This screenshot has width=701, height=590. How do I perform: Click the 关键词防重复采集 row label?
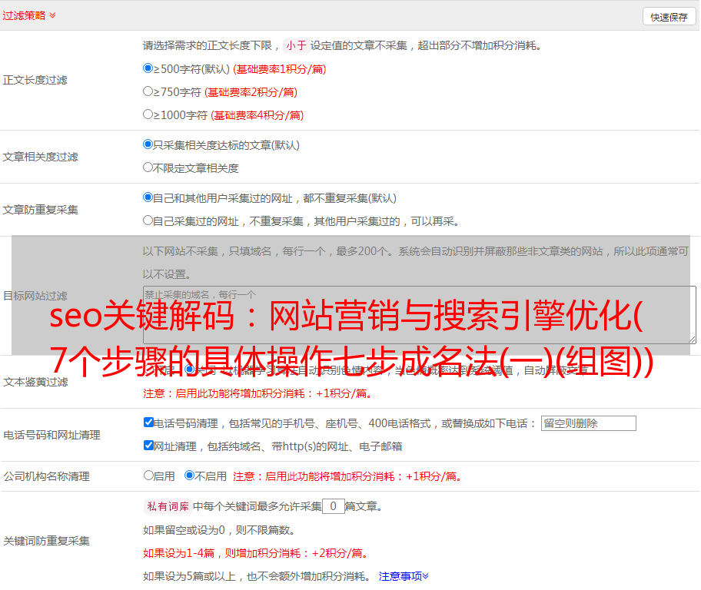[x=46, y=541]
